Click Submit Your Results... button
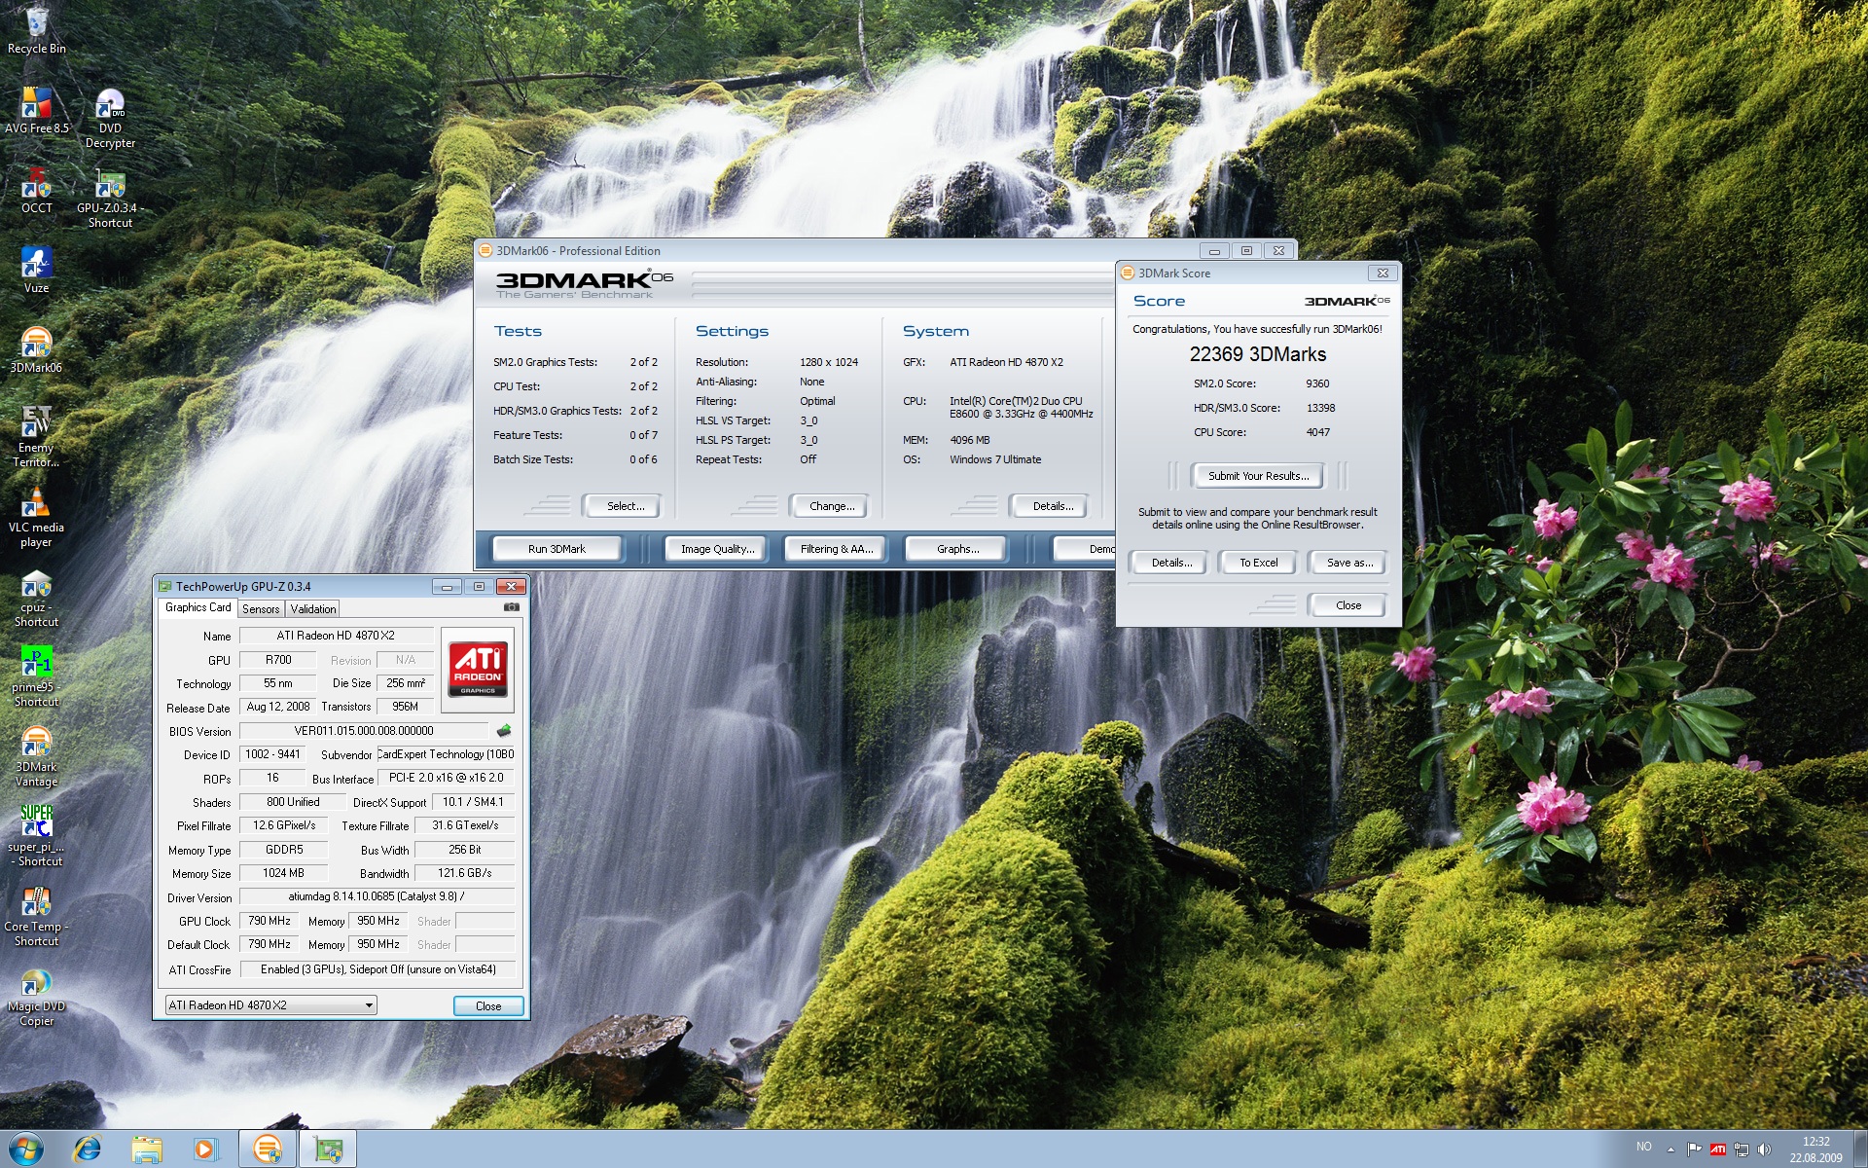Image resolution: width=1868 pixels, height=1168 pixels. pos(1258,476)
